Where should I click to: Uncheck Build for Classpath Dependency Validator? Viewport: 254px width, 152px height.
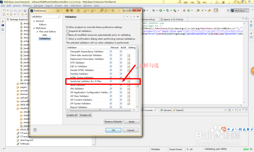pyautogui.click(x=121, y=51)
